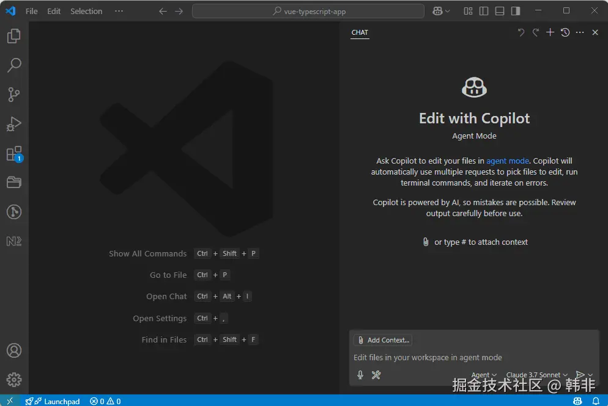Image resolution: width=608 pixels, height=406 pixels.
Task: Click the Find in Files label
Action: pos(164,339)
